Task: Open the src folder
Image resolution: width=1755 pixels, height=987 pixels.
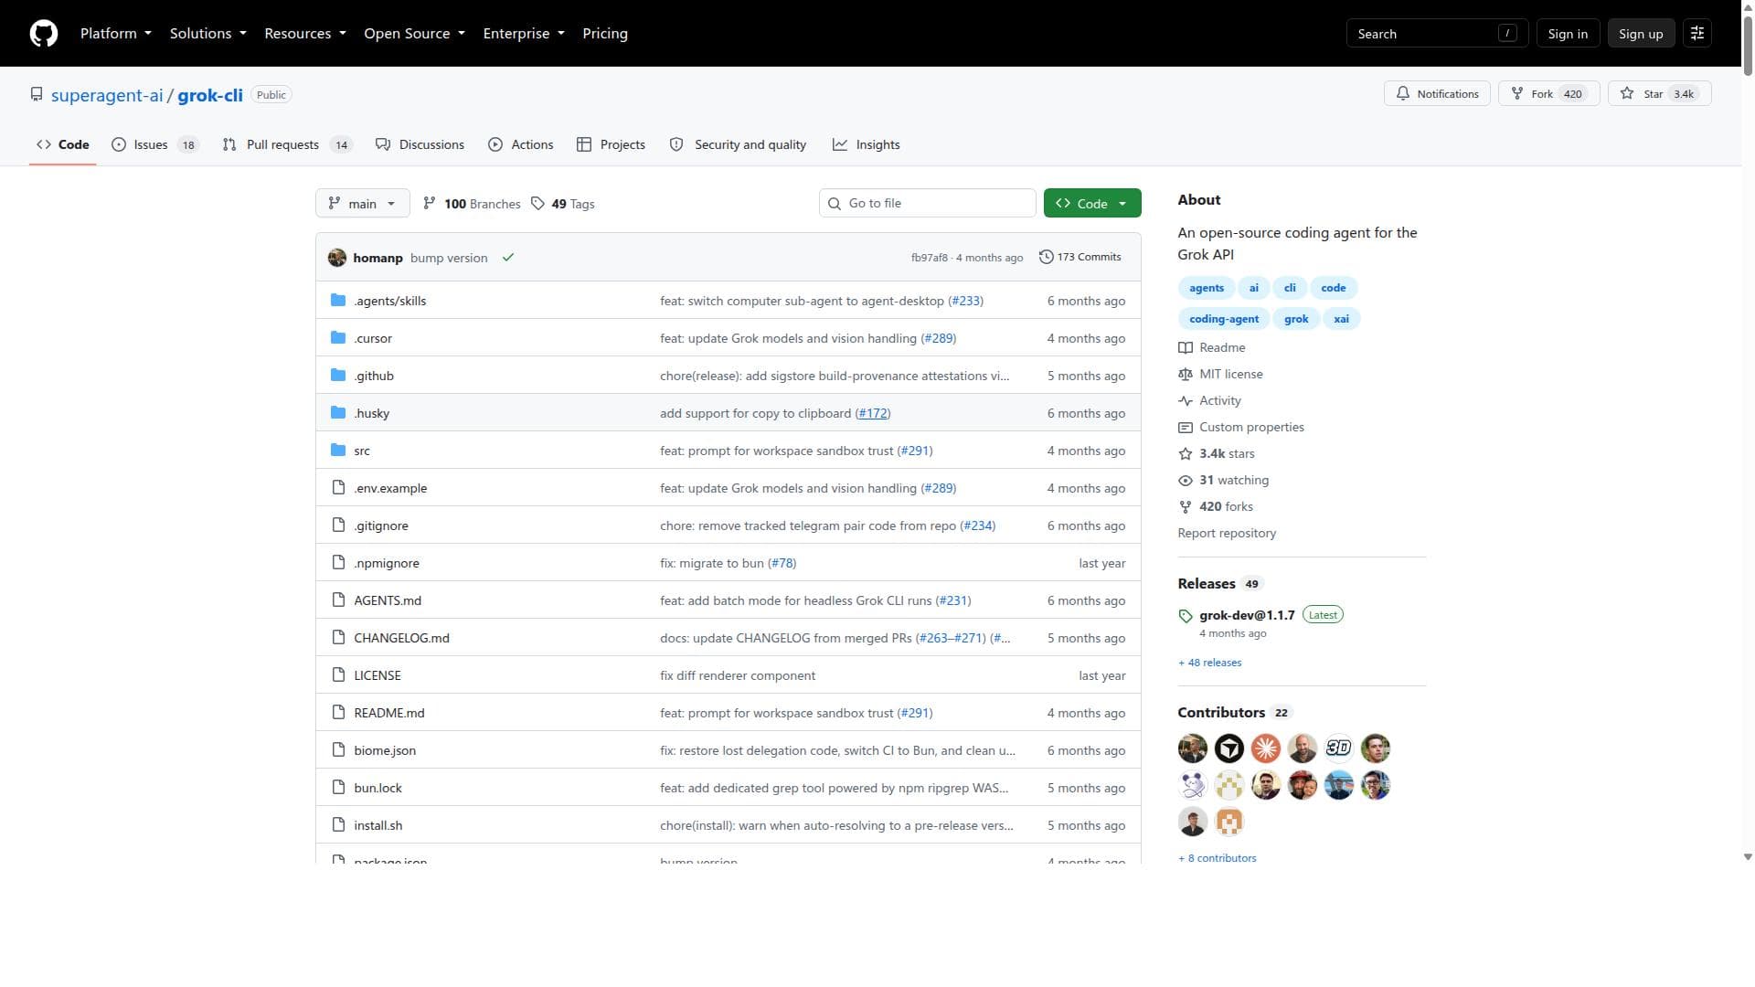Action: pyautogui.click(x=362, y=451)
